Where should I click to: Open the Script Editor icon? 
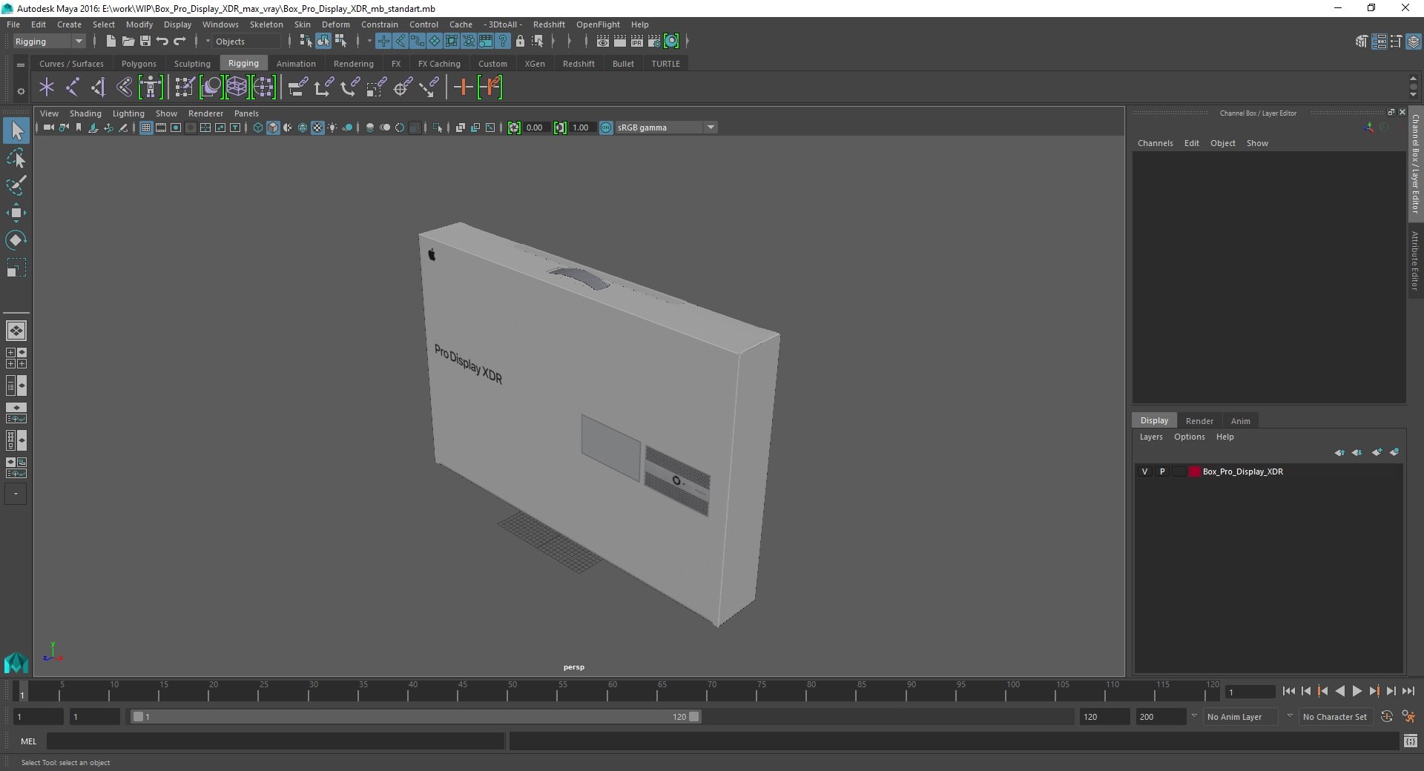(x=1411, y=741)
